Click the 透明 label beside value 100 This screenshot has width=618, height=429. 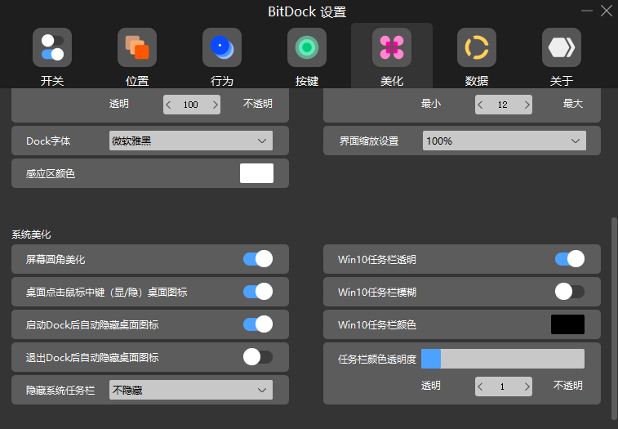coord(119,104)
